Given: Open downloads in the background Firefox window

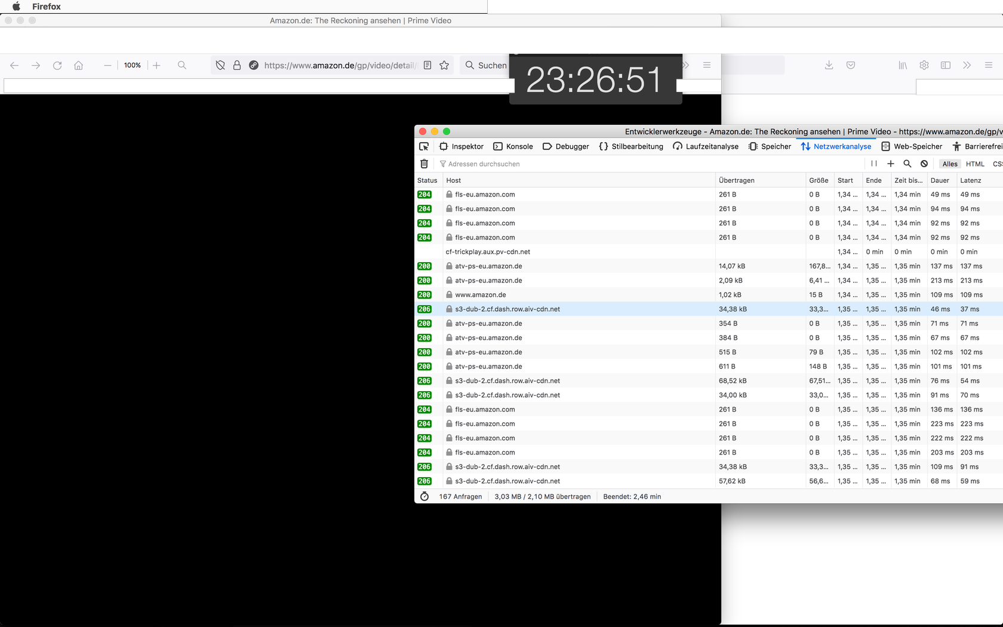Looking at the screenshot, I should (829, 65).
